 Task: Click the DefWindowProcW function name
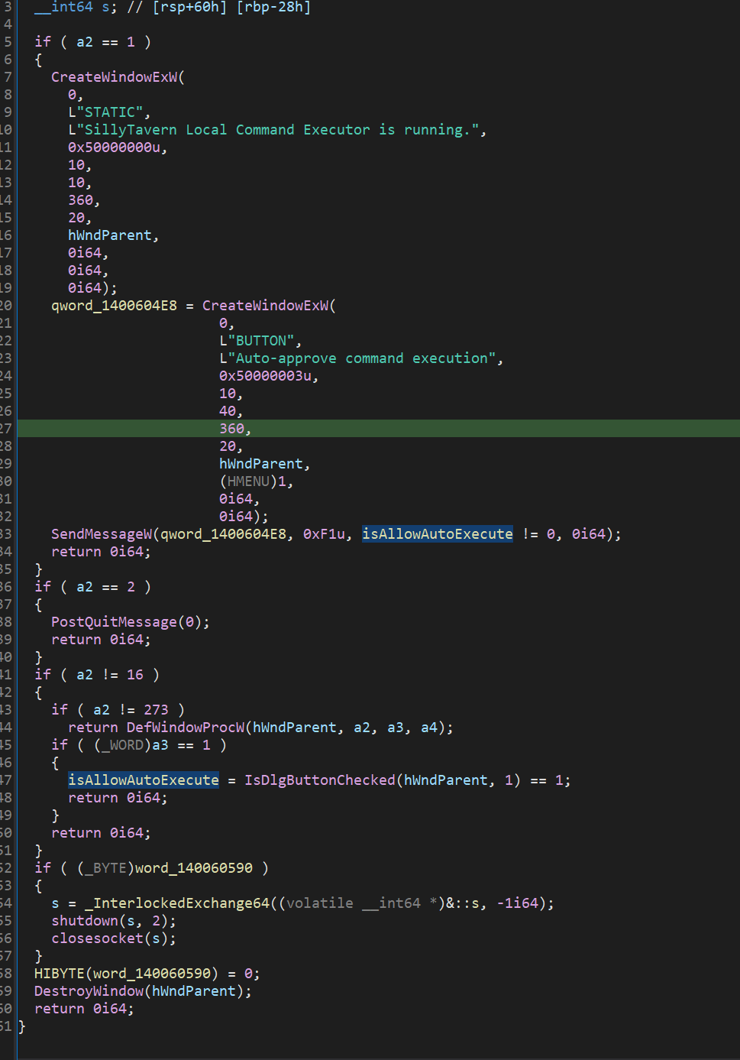click(x=186, y=728)
